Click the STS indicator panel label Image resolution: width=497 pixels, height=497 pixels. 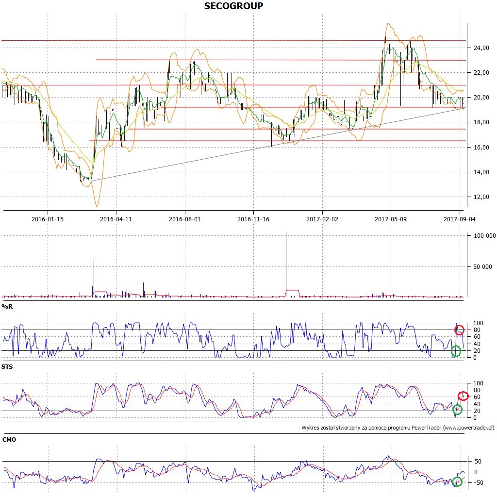click(7, 367)
